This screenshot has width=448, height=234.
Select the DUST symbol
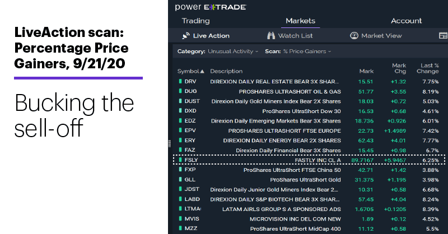(192, 101)
